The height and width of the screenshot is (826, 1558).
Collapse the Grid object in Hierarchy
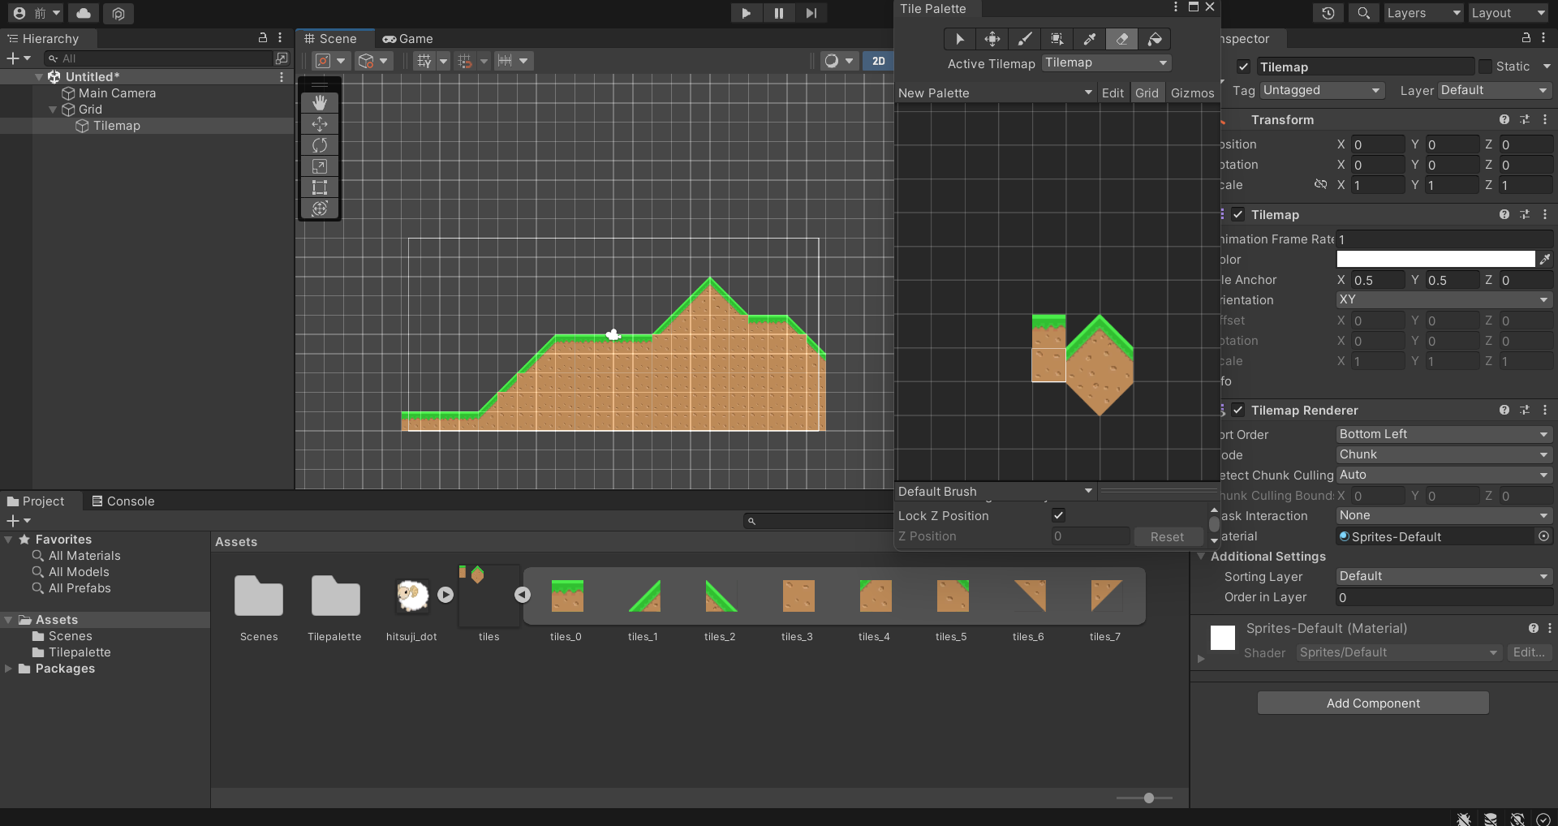coord(54,110)
